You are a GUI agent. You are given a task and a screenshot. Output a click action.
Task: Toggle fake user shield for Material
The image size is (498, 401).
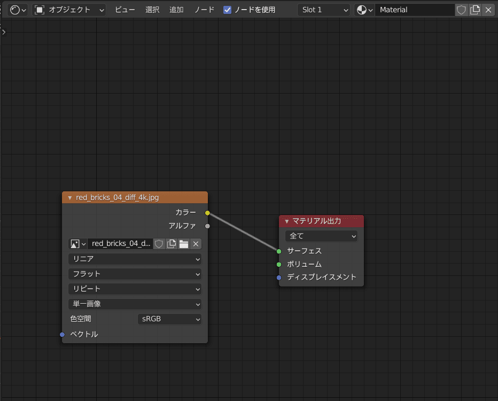[461, 10]
